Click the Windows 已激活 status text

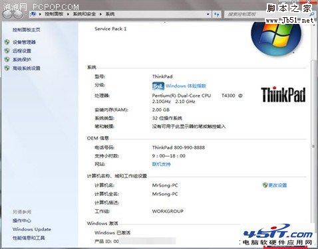112,232
